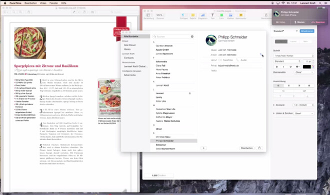Insert a table with the Tabelle icon

pyautogui.click(x=193, y=15)
